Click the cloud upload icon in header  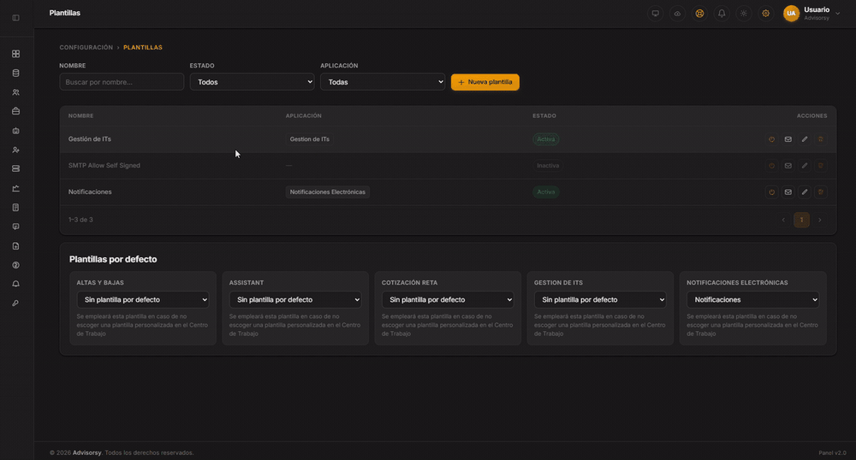point(677,14)
